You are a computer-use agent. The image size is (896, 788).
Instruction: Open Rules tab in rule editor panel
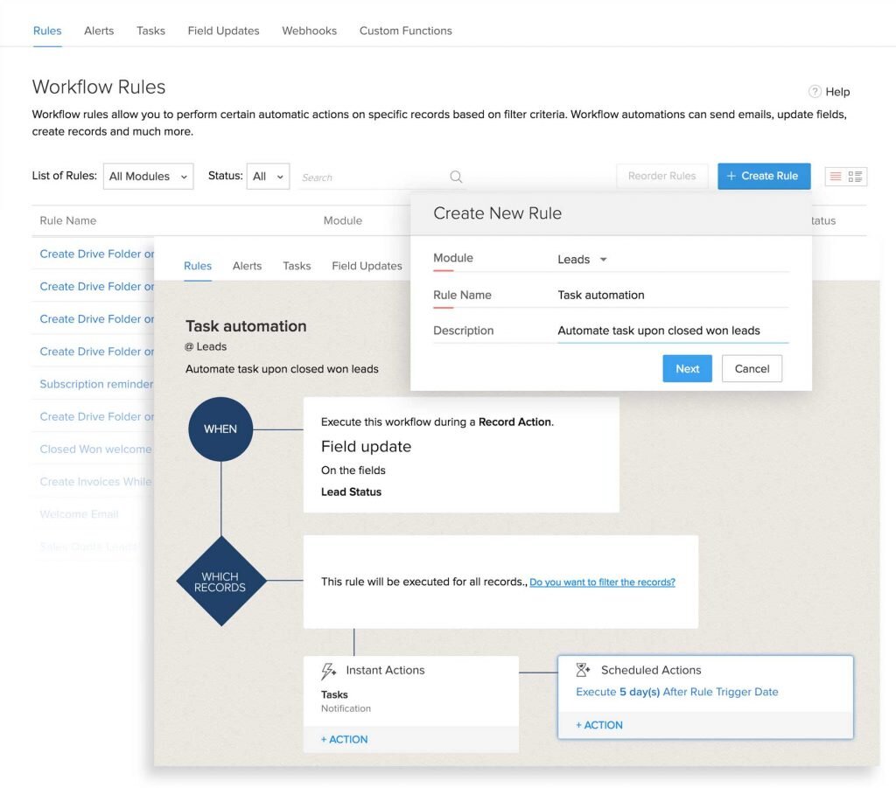click(x=198, y=266)
